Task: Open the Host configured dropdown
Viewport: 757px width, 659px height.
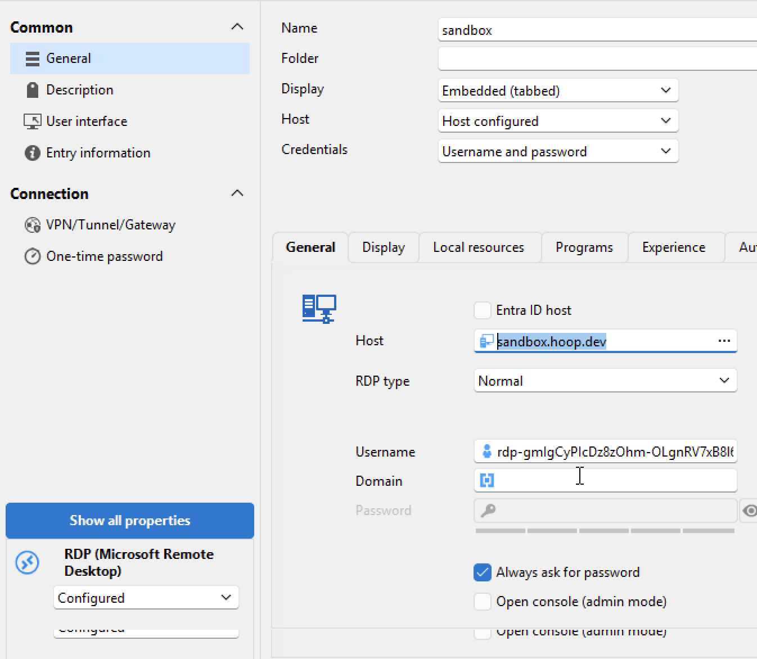Action: click(x=558, y=121)
